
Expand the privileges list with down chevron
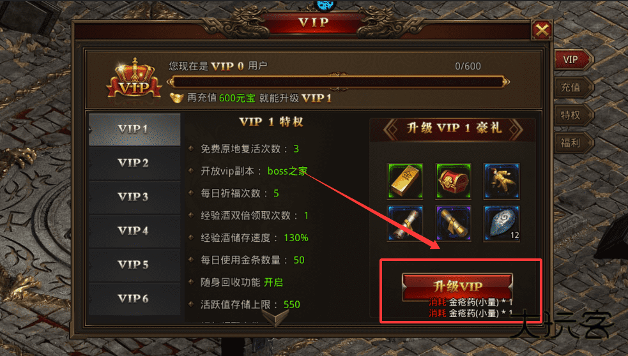coord(275,318)
